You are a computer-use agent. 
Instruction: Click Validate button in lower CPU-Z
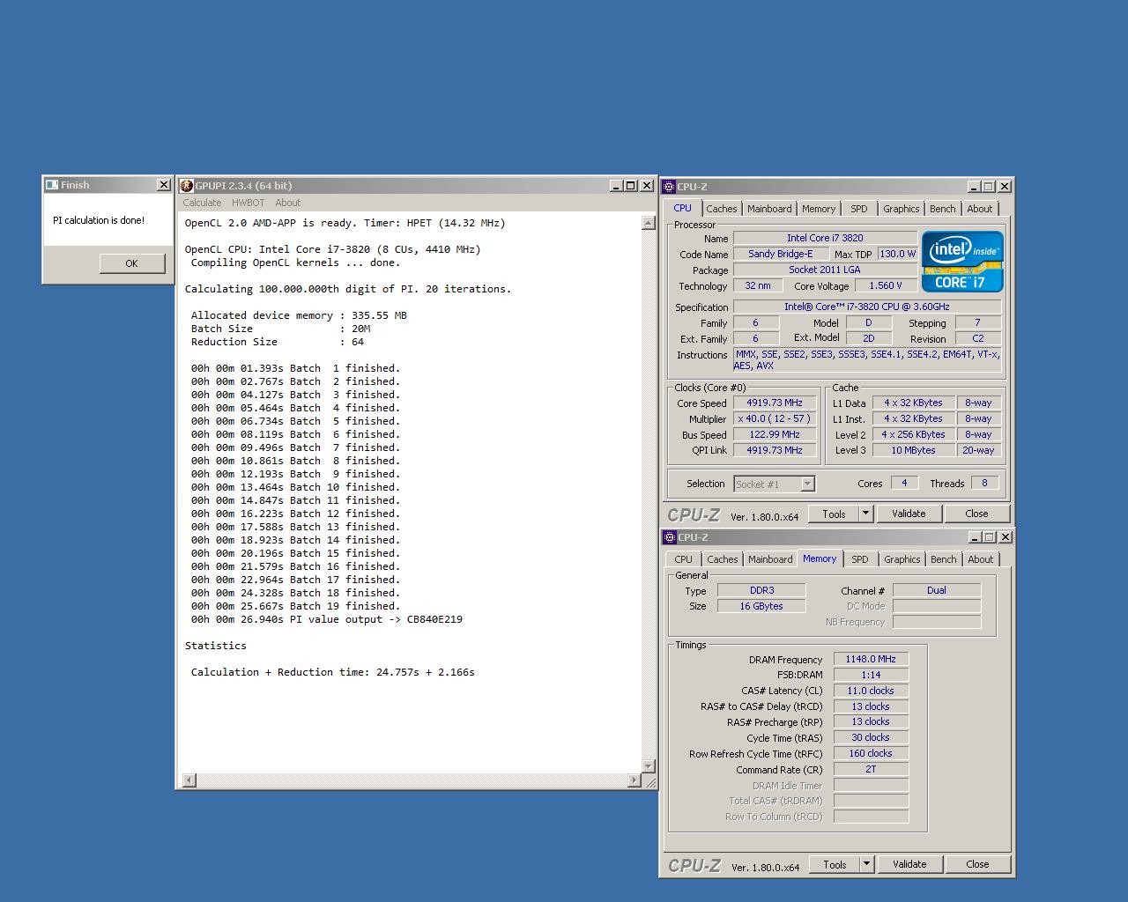pyautogui.click(x=909, y=864)
